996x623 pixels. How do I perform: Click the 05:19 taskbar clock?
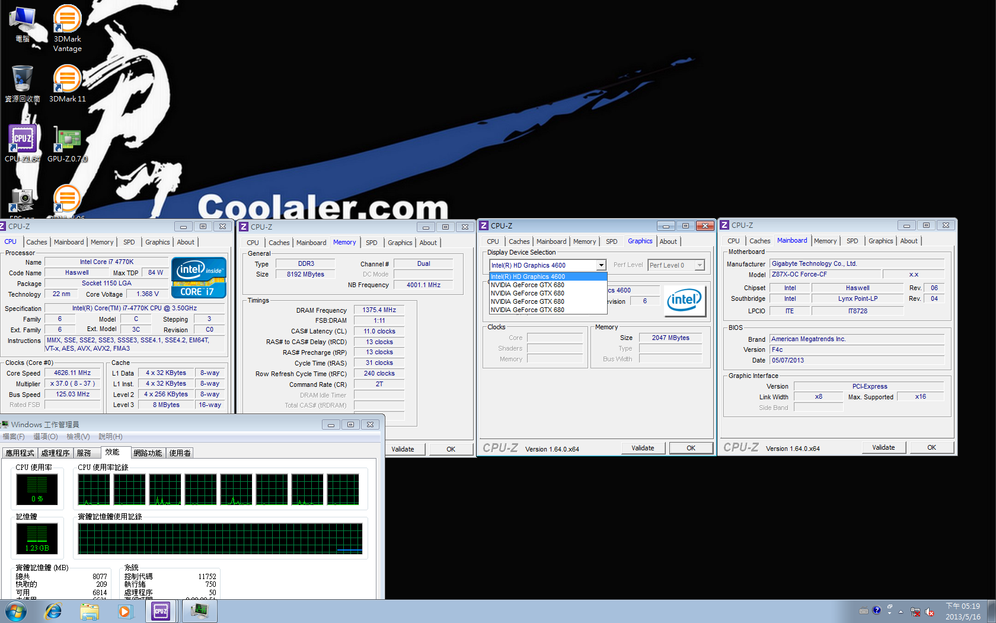pyautogui.click(x=963, y=611)
